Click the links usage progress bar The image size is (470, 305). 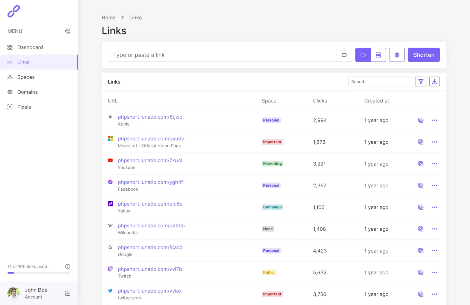click(x=39, y=273)
